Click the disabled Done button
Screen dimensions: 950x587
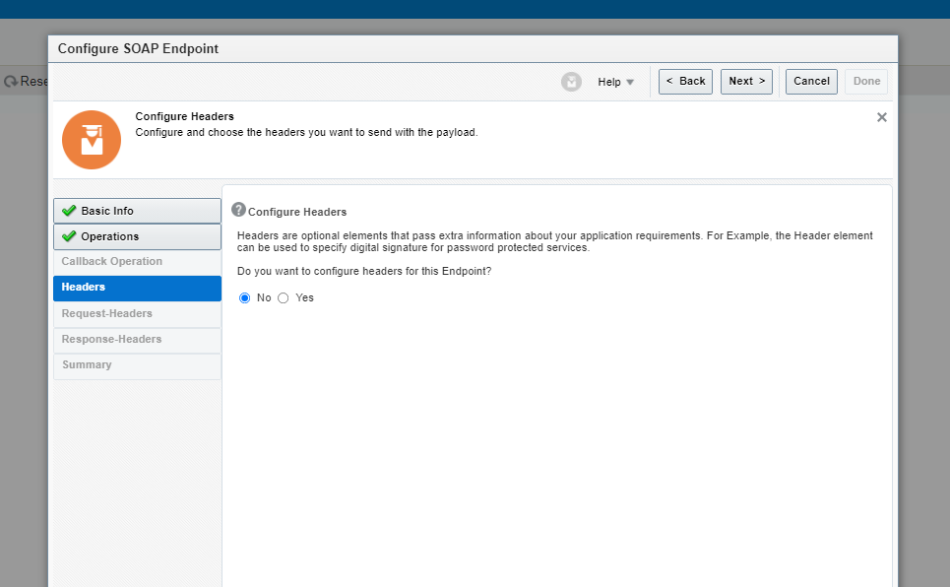click(x=866, y=82)
